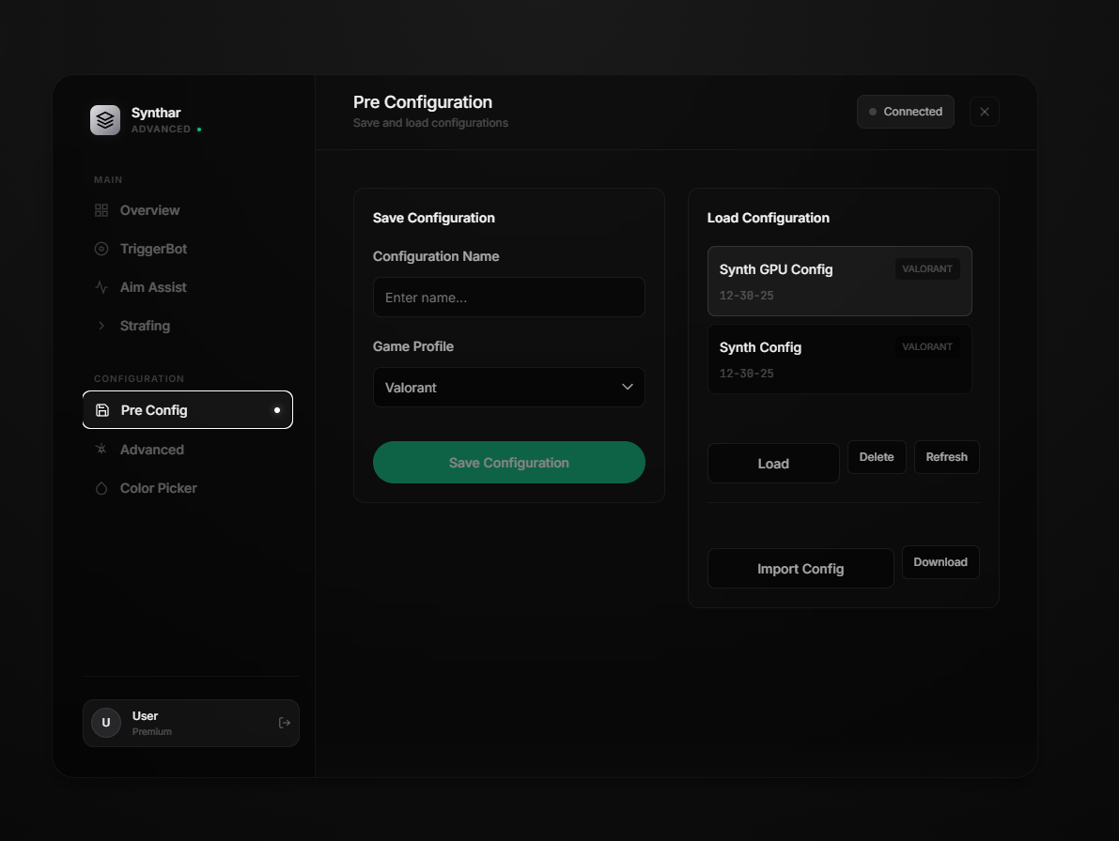Image resolution: width=1119 pixels, height=841 pixels.
Task: Delete the selected configuration
Action: (877, 456)
